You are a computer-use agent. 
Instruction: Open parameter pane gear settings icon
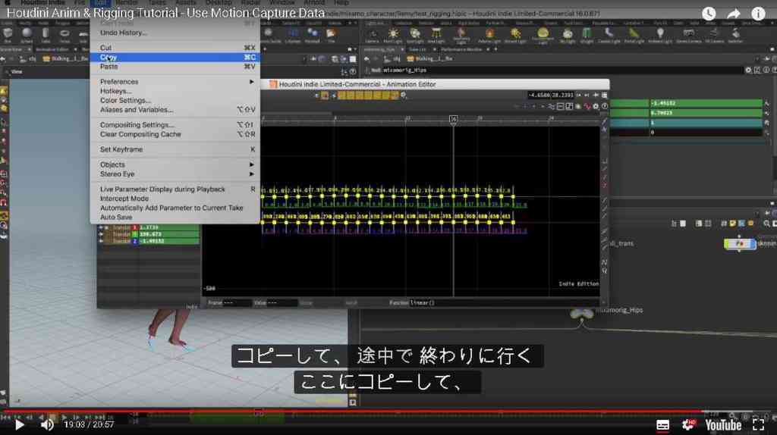click(x=748, y=70)
